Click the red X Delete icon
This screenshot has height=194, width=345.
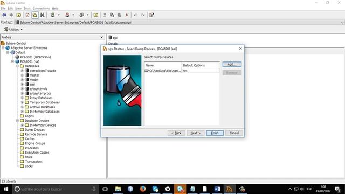pyautogui.click(x=127, y=15)
